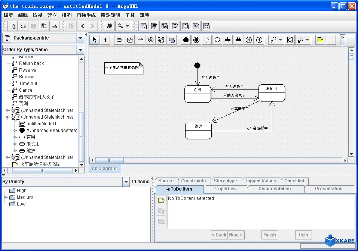Open the action tool dropdown arrow
The height and width of the screenshot is (251, 358).
click(307, 40)
